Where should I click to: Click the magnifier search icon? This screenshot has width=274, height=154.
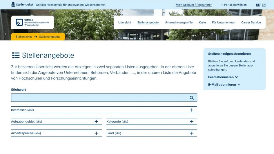191,98
